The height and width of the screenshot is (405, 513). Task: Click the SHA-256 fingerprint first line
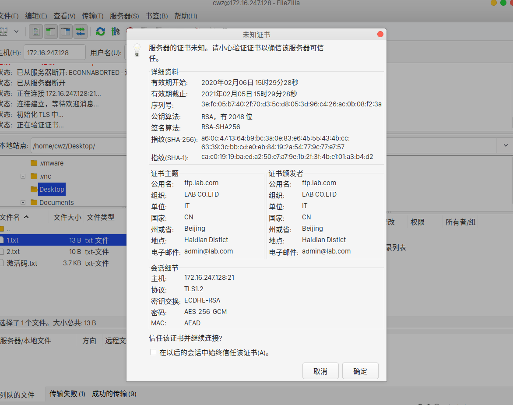275,138
